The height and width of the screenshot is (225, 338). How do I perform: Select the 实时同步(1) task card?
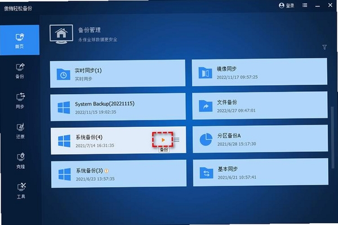118,74
